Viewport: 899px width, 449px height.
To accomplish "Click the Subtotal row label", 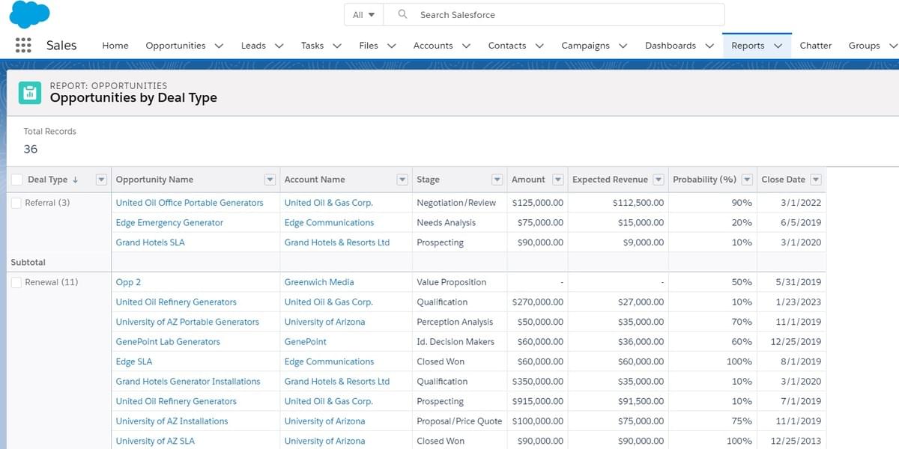I will point(28,262).
